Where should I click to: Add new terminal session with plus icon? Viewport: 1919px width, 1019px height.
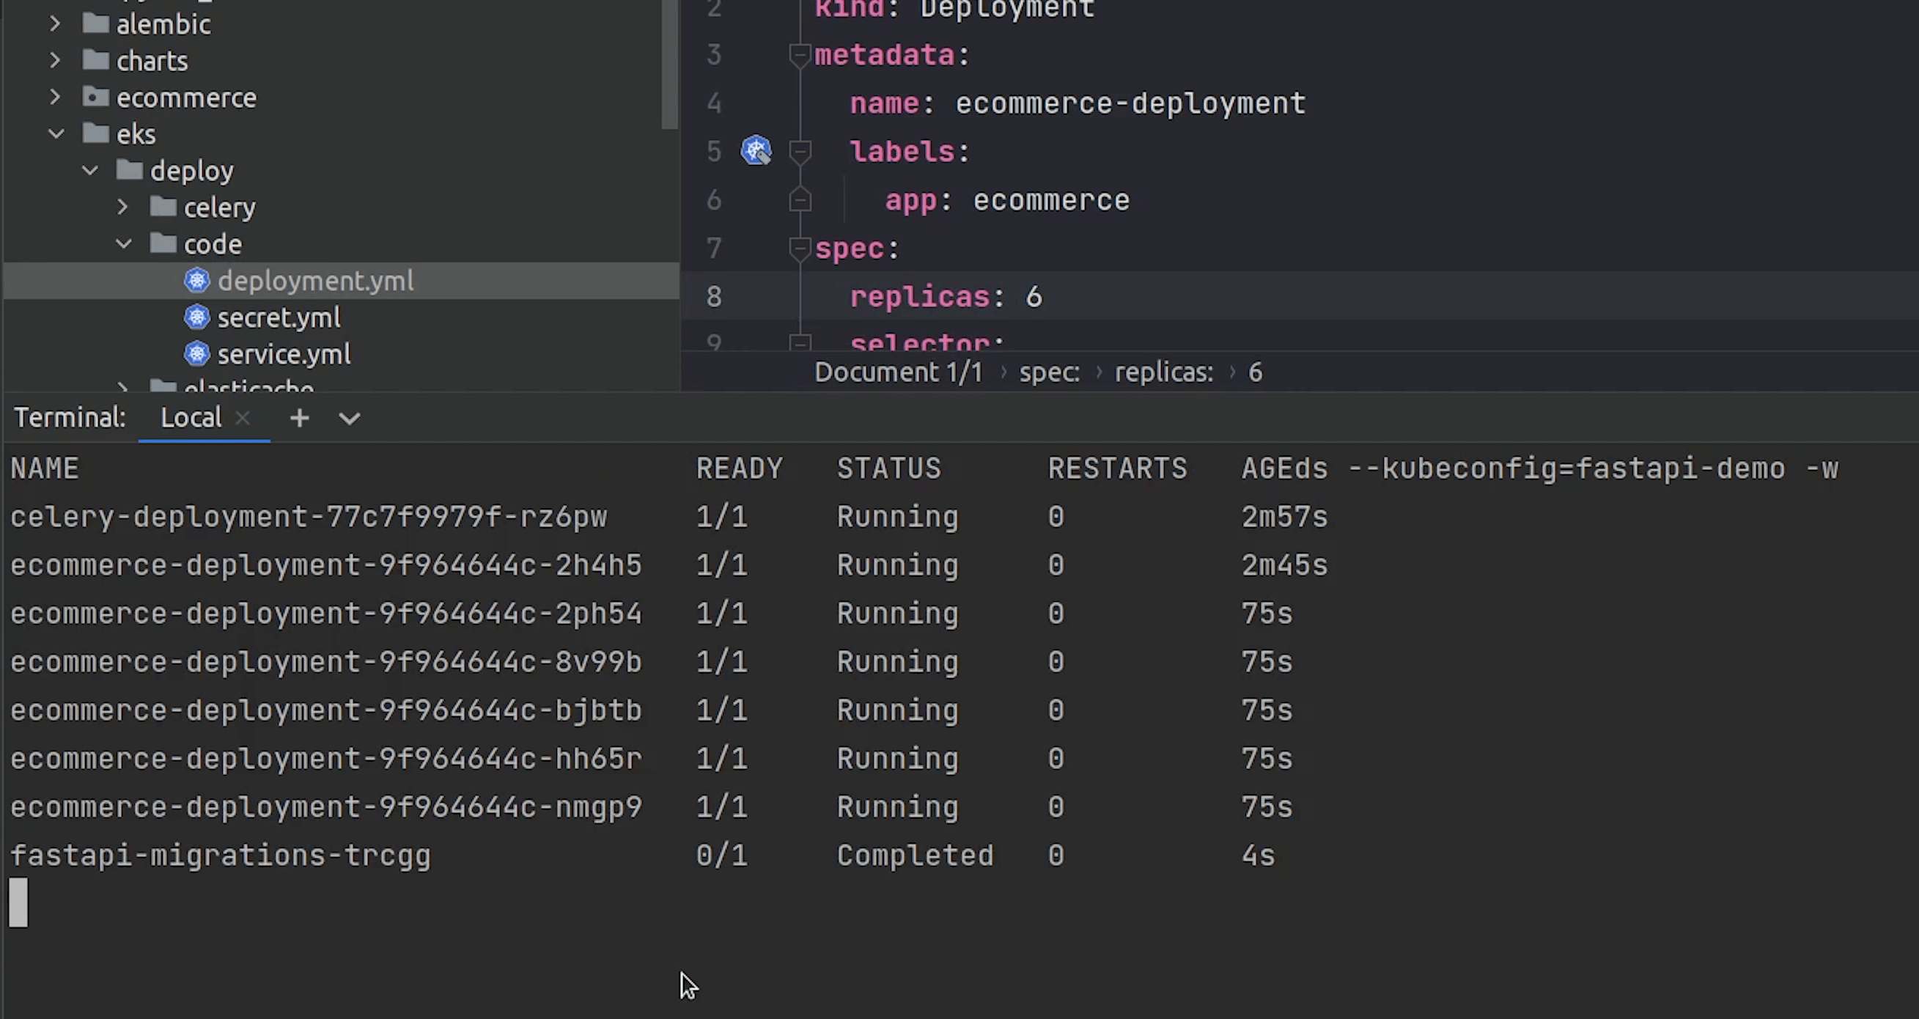point(300,418)
